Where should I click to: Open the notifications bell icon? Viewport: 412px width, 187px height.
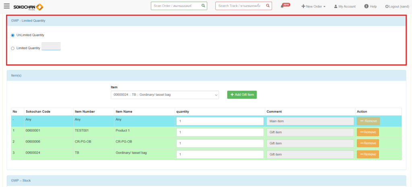(282, 7)
